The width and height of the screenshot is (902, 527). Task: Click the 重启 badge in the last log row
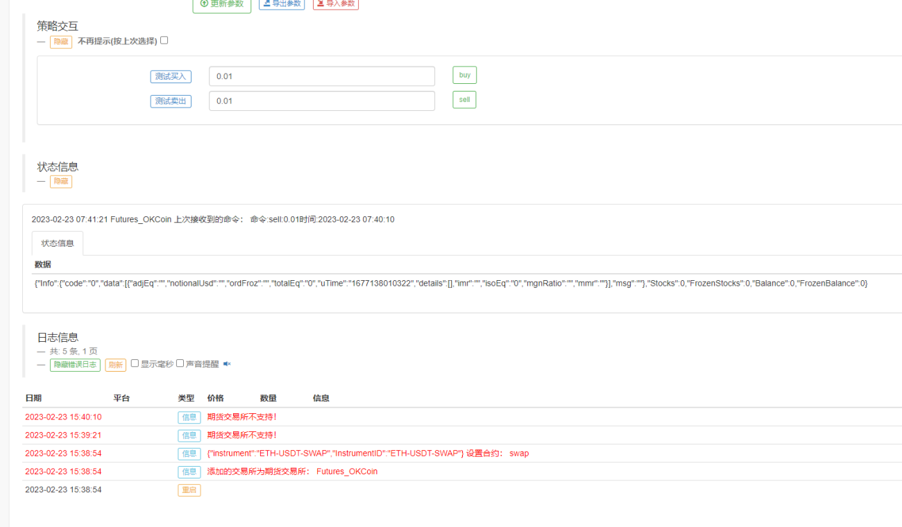pyautogui.click(x=189, y=490)
